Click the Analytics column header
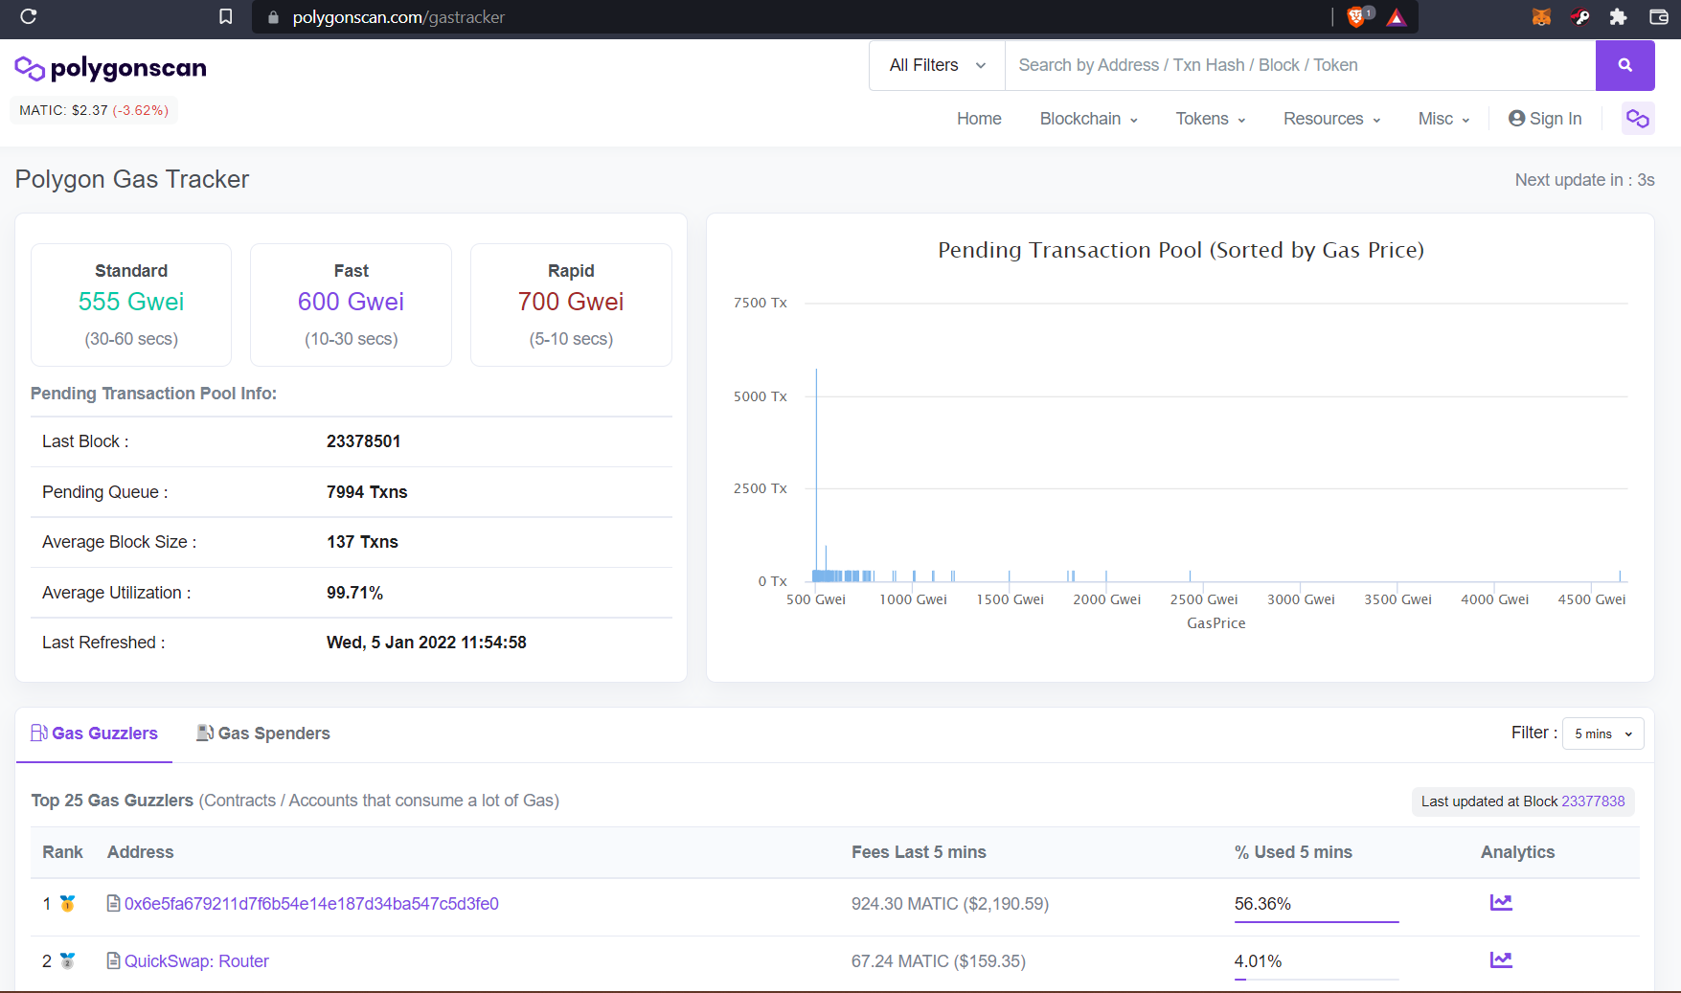 pos(1517,852)
